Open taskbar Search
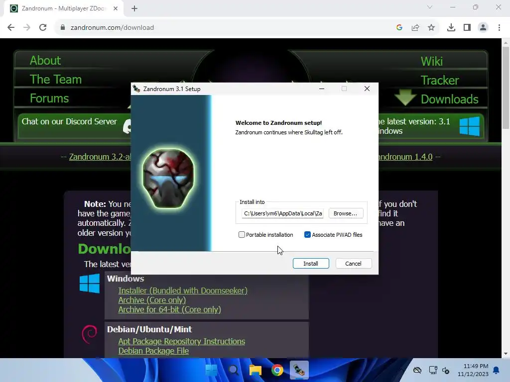 (234, 370)
